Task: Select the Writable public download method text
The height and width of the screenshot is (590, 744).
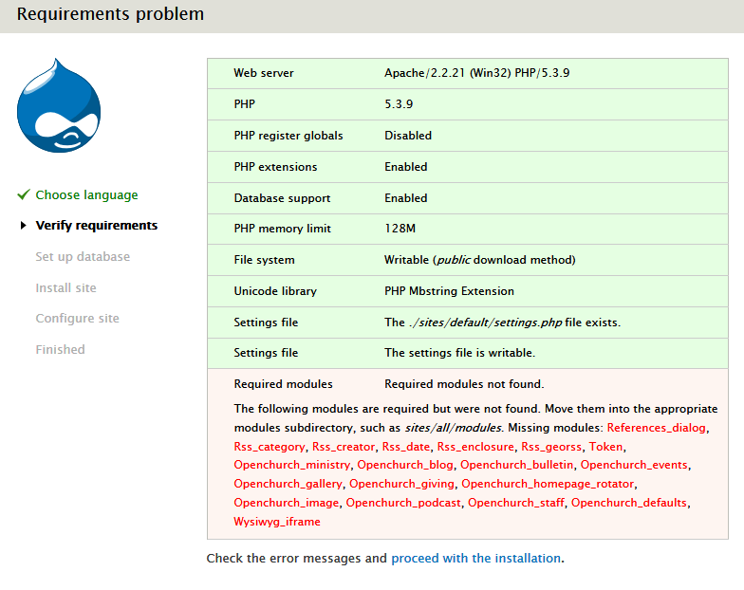Action: coord(480,260)
